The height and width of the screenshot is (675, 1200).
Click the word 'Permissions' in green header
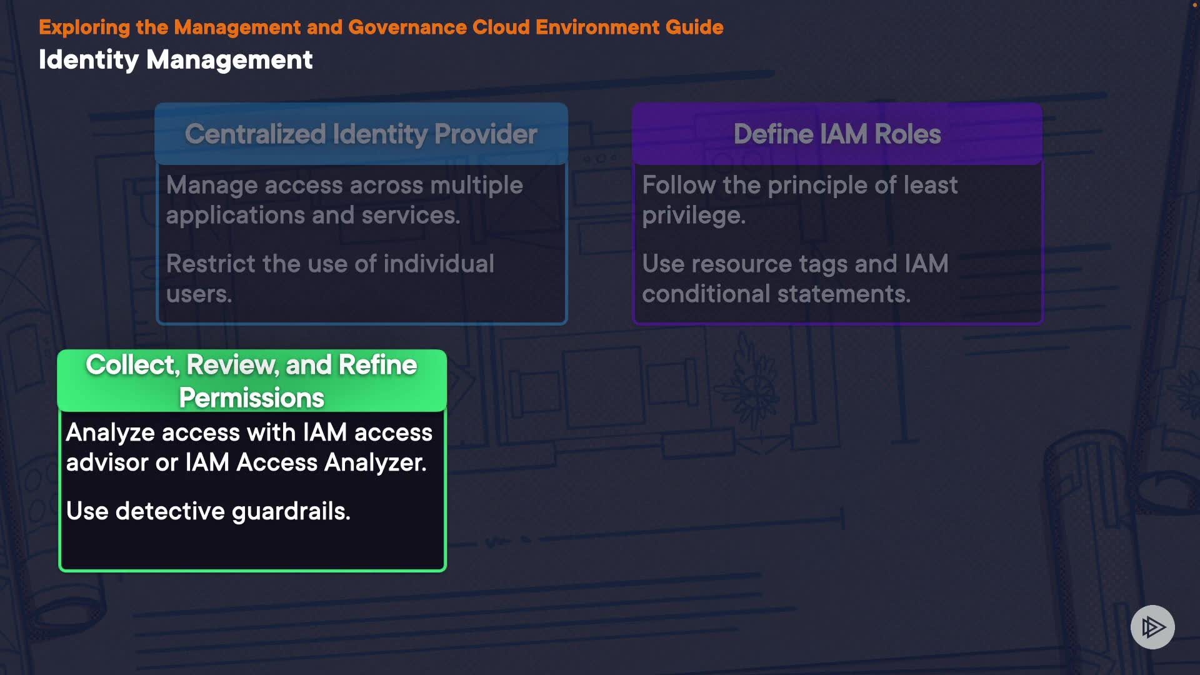tap(251, 398)
